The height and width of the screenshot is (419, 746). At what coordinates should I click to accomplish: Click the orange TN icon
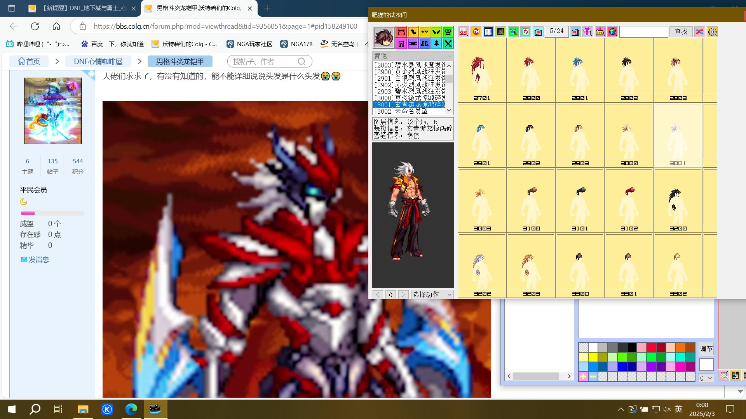point(476,32)
